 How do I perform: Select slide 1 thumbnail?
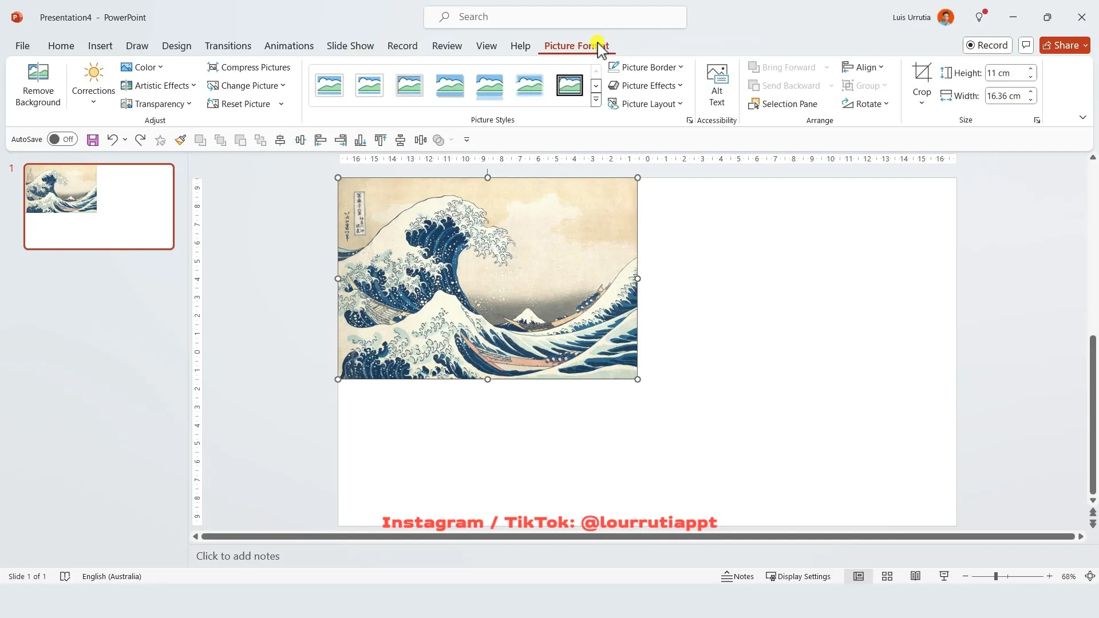pyautogui.click(x=98, y=207)
